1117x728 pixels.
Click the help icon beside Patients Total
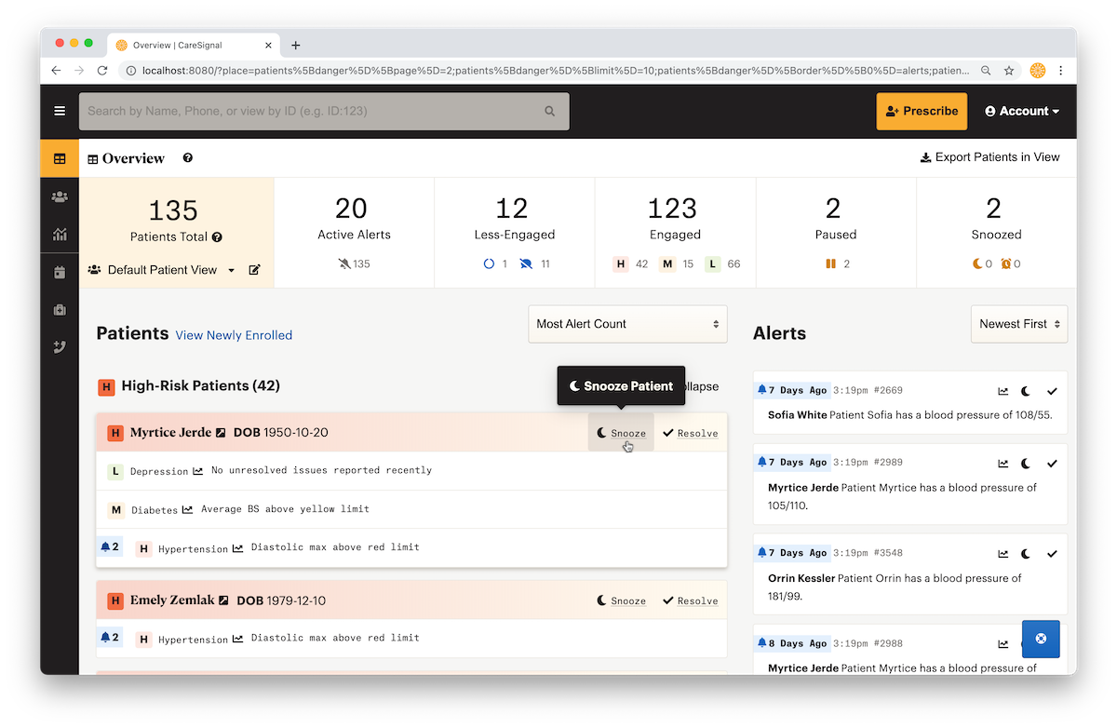click(217, 237)
